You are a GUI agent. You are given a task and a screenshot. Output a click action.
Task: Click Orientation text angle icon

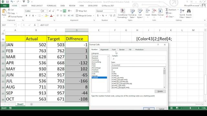[69, 11]
